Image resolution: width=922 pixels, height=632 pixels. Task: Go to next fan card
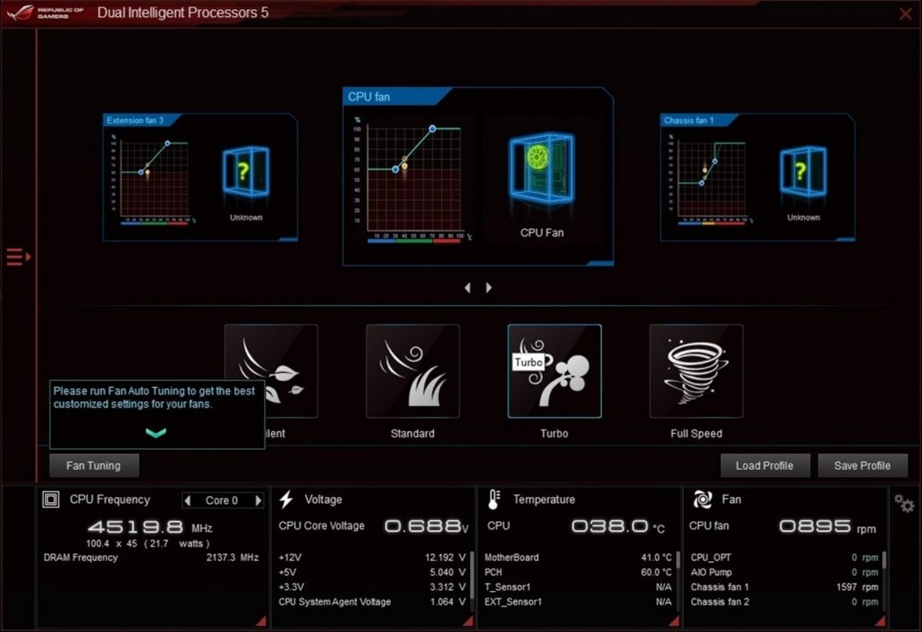click(488, 287)
